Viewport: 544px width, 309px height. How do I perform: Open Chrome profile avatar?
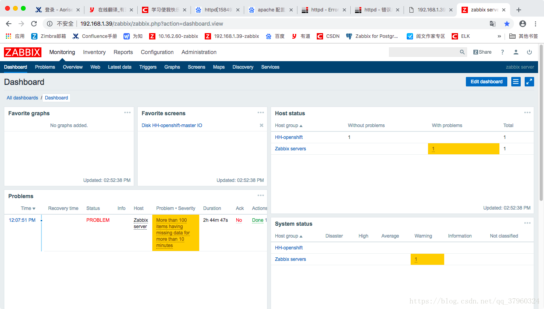523,24
